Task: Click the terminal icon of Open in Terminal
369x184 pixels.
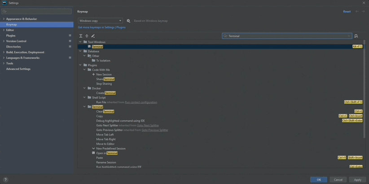Action: (x=93, y=153)
